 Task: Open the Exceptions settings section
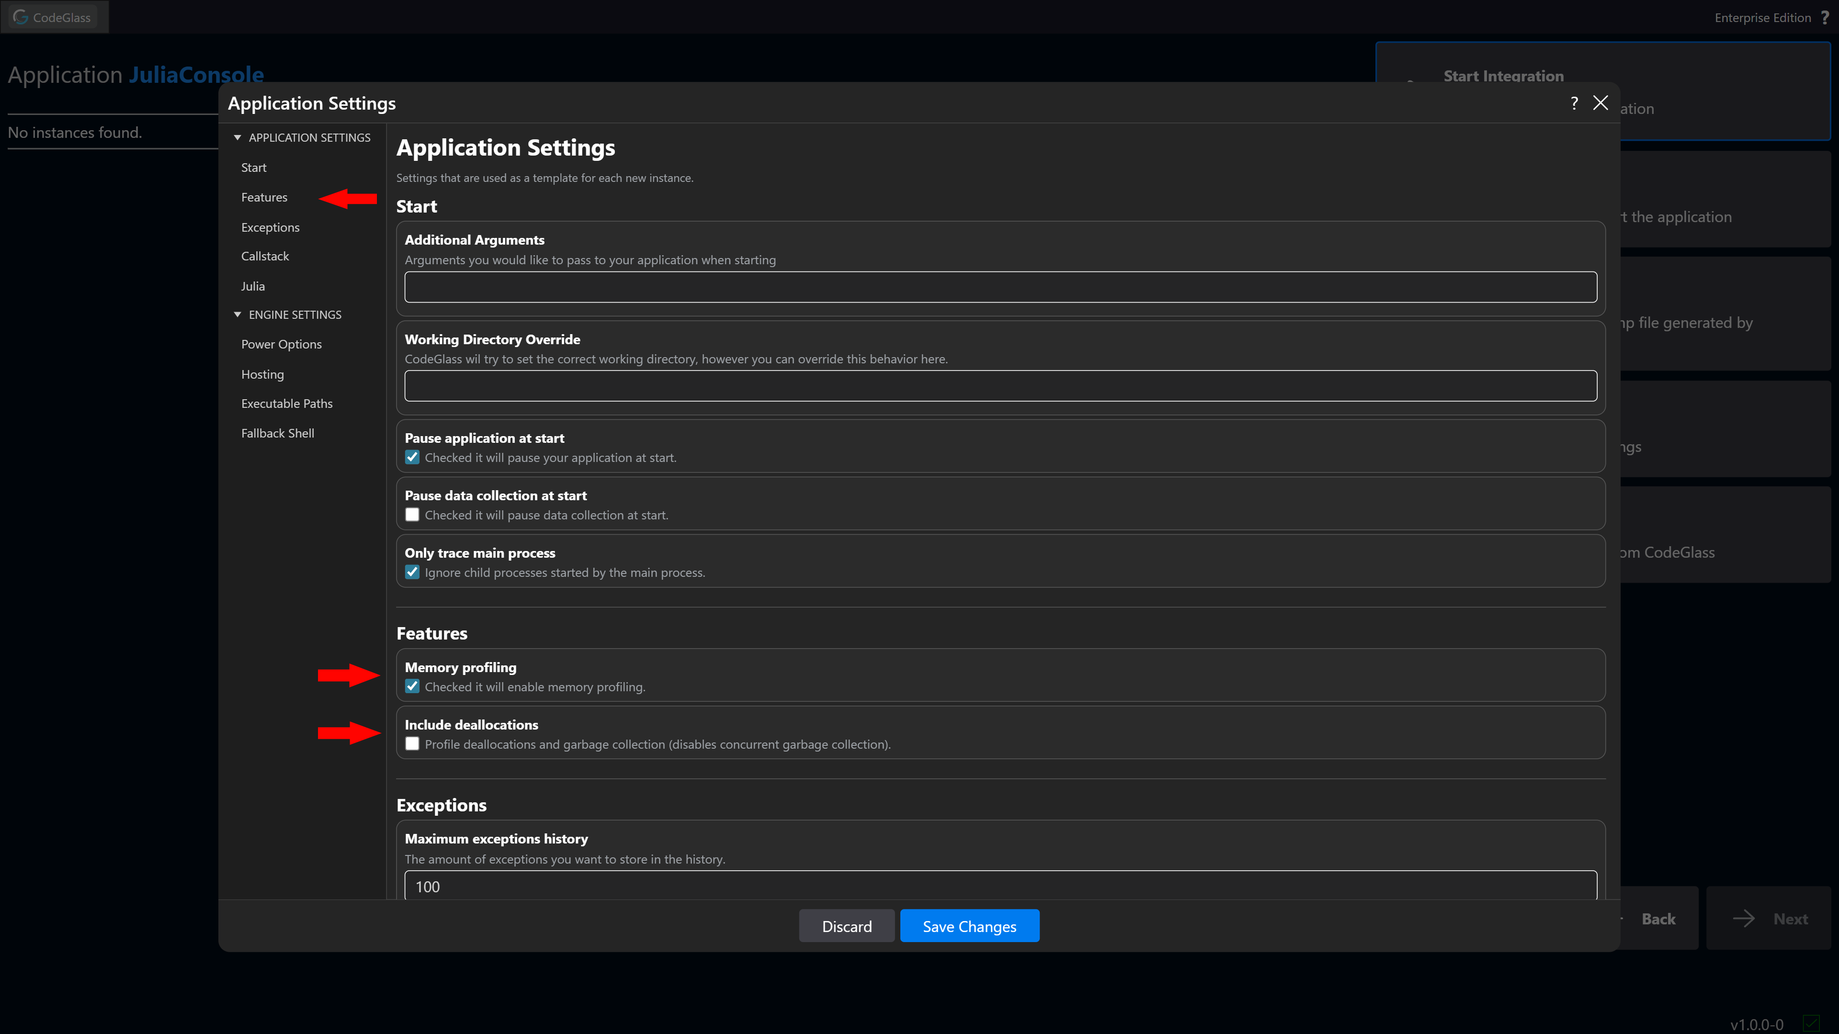click(270, 227)
